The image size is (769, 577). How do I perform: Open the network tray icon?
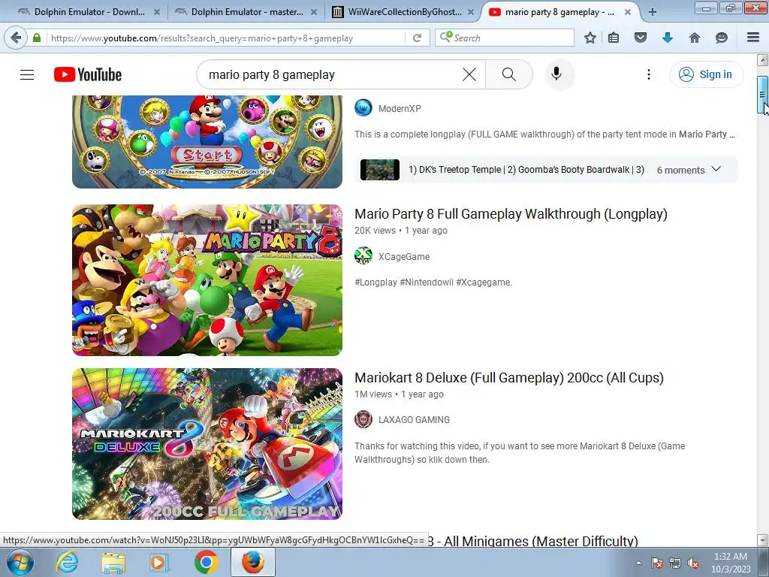click(x=675, y=563)
